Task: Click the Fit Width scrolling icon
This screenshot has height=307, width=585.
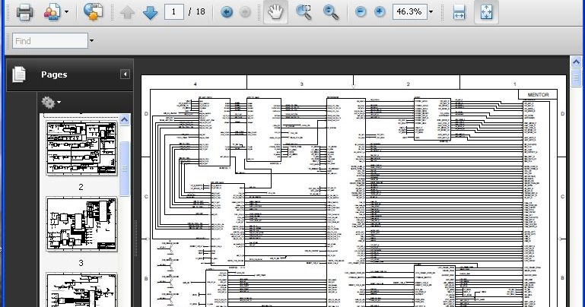Action: (459, 12)
